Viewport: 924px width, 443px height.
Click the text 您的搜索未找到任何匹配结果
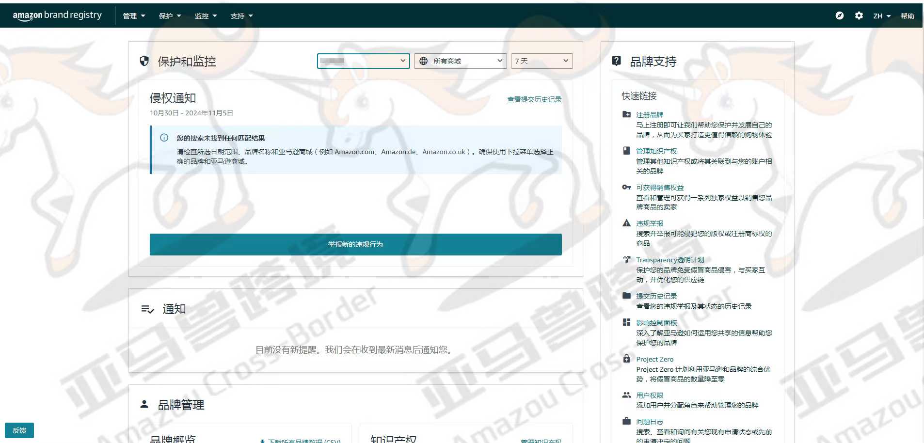(221, 138)
